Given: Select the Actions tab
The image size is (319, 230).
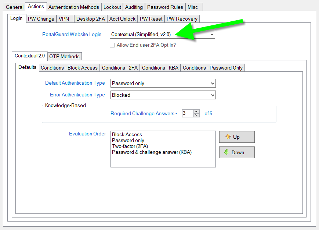Looking at the screenshot, I should (x=36, y=7).
